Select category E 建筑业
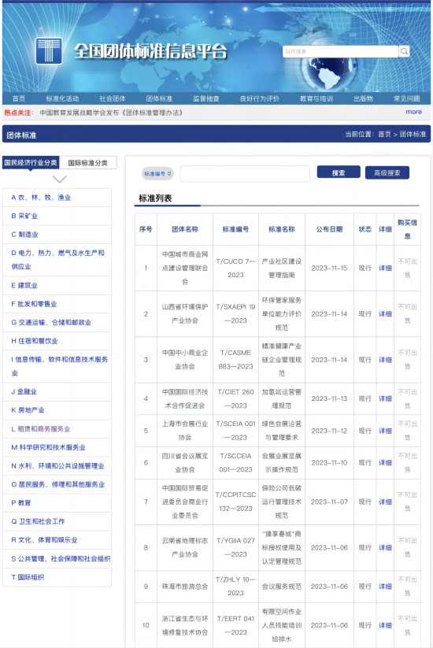The image size is (433, 648). (24, 285)
